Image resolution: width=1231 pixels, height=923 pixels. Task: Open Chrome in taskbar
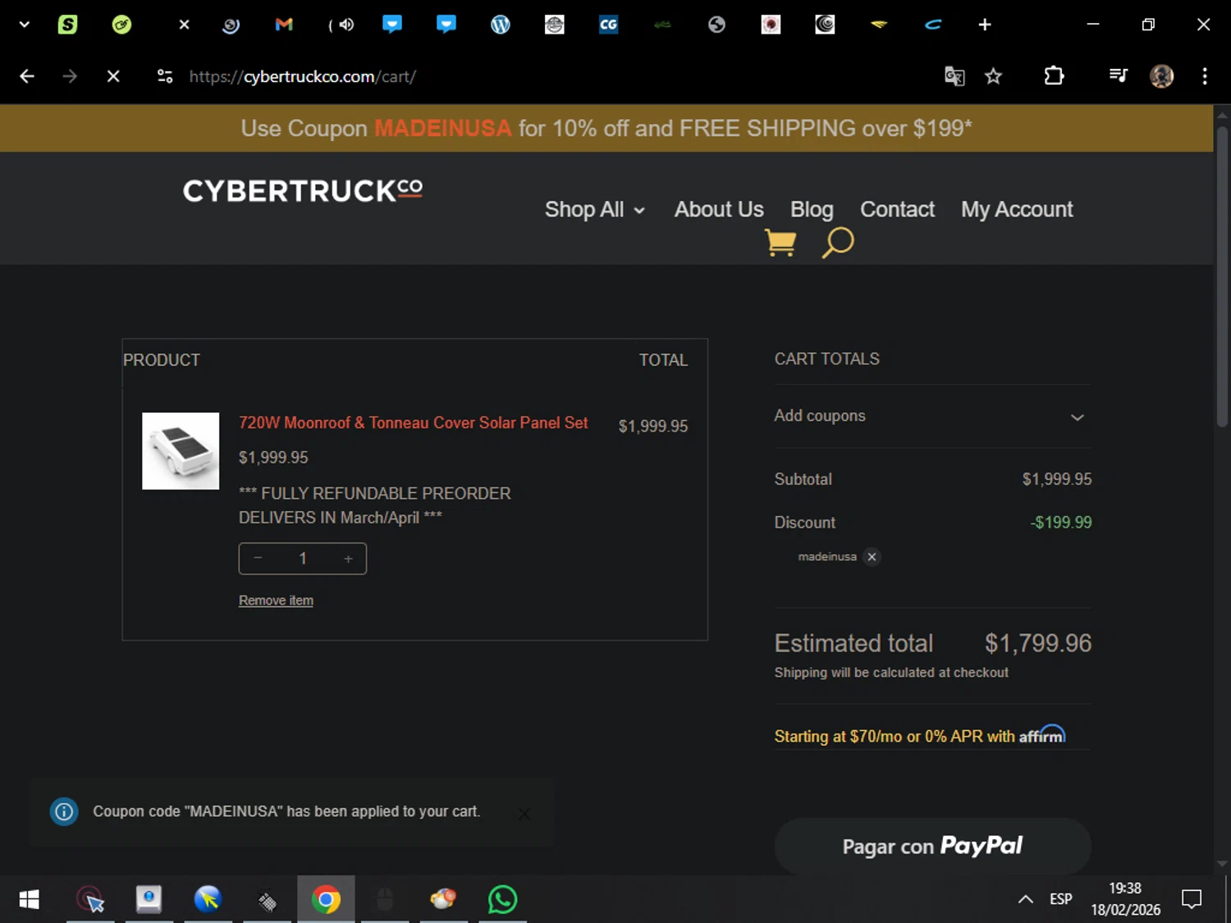326,899
